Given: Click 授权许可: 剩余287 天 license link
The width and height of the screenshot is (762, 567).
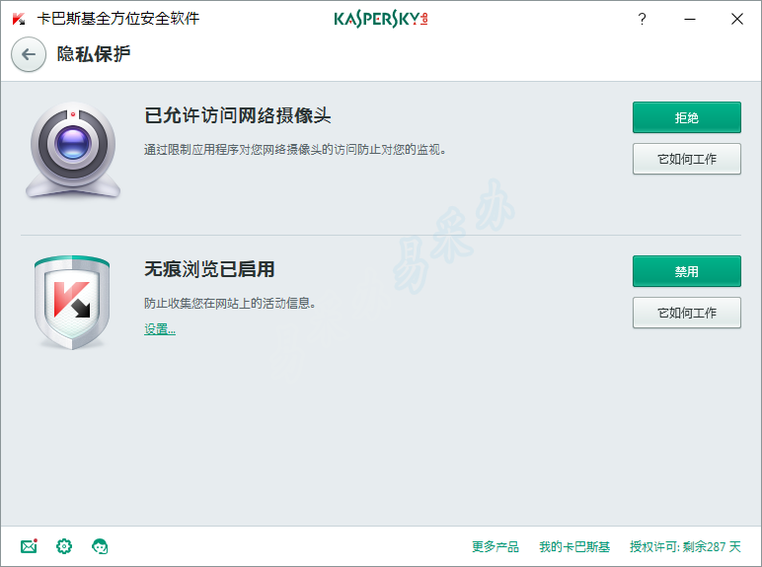Looking at the screenshot, I should pos(685,546).
